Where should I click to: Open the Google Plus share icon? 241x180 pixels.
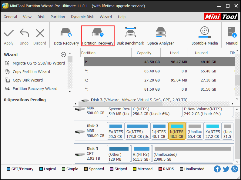[x=235, y=169]
